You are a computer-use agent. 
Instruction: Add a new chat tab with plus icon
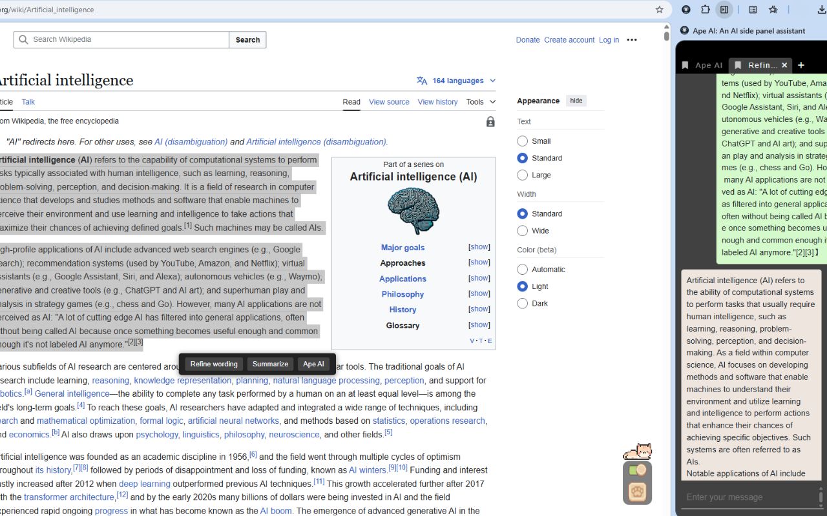coord(801,65)
